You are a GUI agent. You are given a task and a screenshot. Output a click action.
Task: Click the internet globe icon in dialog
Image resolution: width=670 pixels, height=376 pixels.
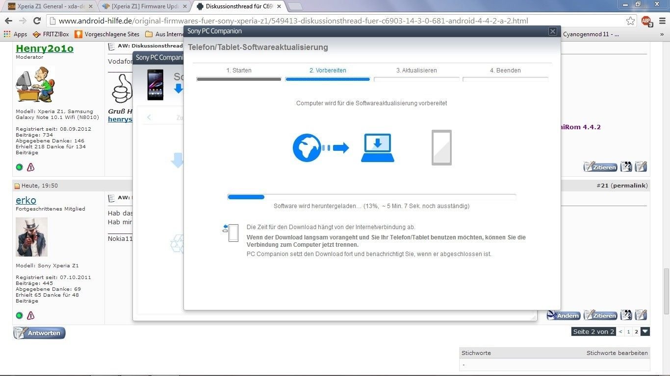(x=307, y=148)
